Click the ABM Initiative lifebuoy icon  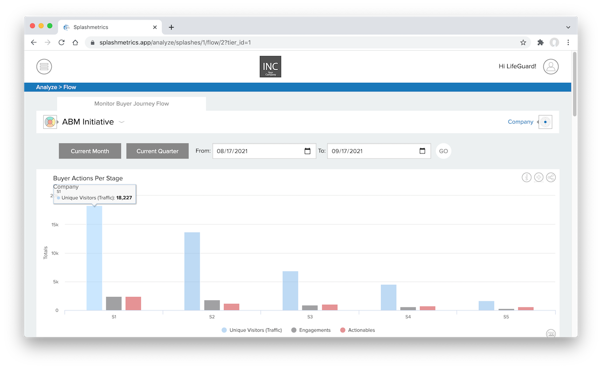(50, 122)
